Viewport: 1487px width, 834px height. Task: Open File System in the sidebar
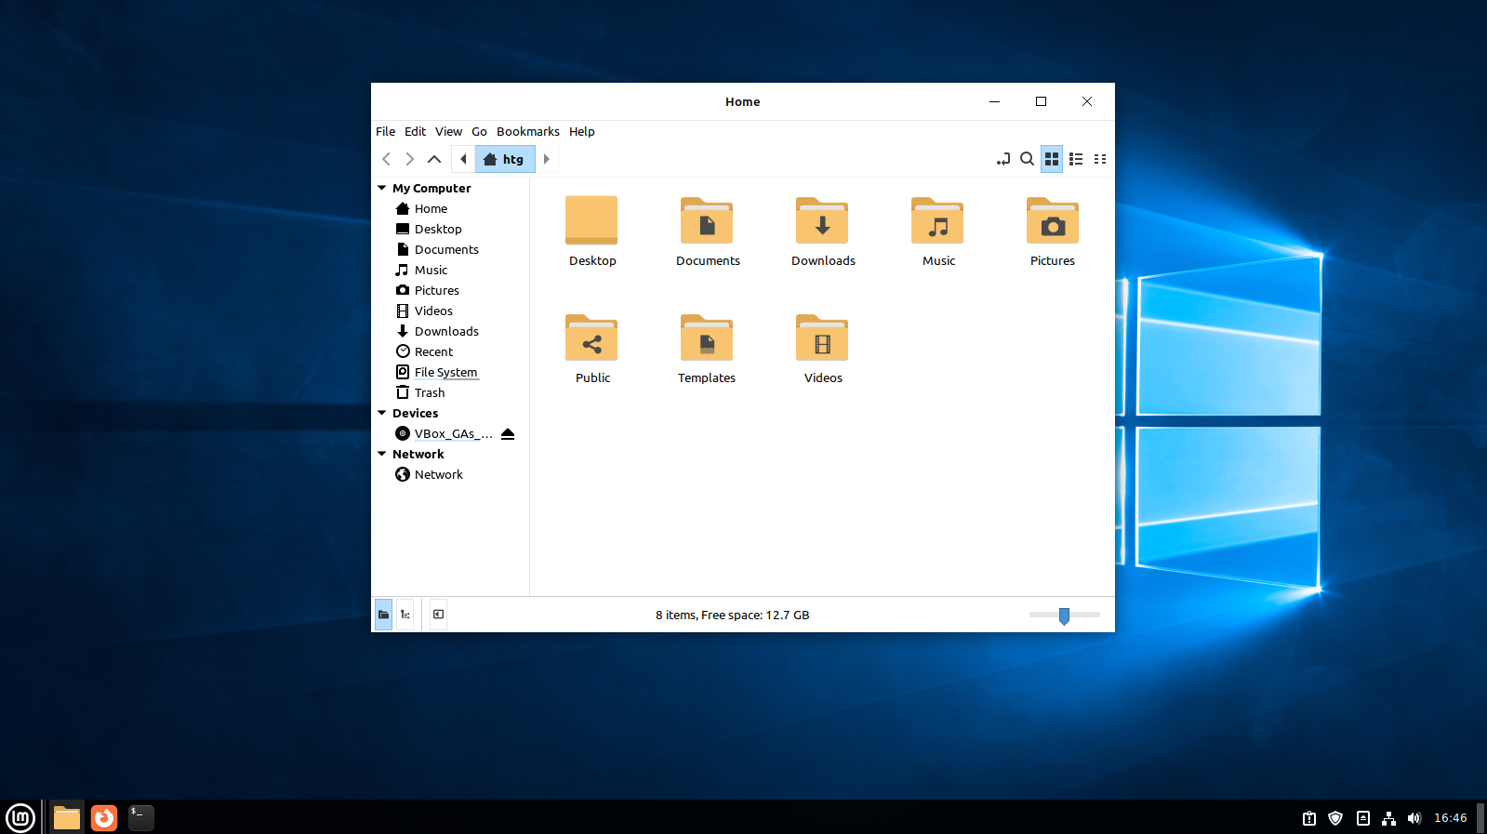coord(445,372)
